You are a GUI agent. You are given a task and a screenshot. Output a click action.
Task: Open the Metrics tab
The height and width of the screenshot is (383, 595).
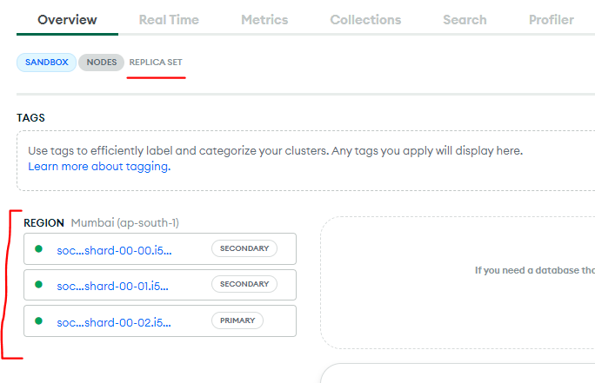tap(264, 19)
